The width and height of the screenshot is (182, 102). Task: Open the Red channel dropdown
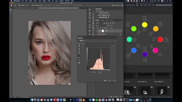click(x=96, y=46)
